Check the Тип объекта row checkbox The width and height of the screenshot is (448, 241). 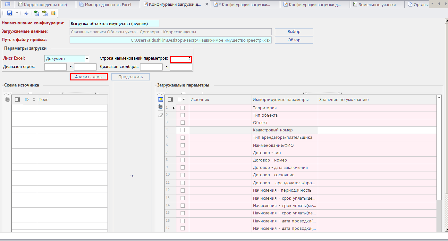[182, 115]
